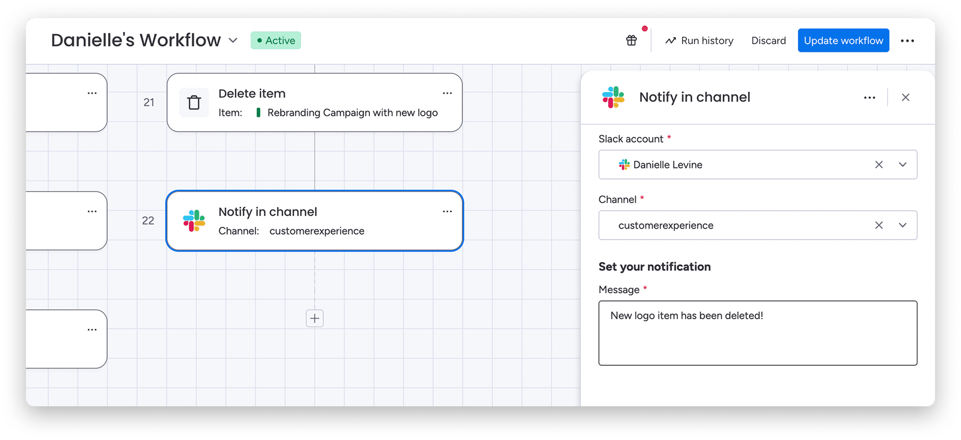Click into the Message text field
961x440 pixels.
tap(757, 333)
